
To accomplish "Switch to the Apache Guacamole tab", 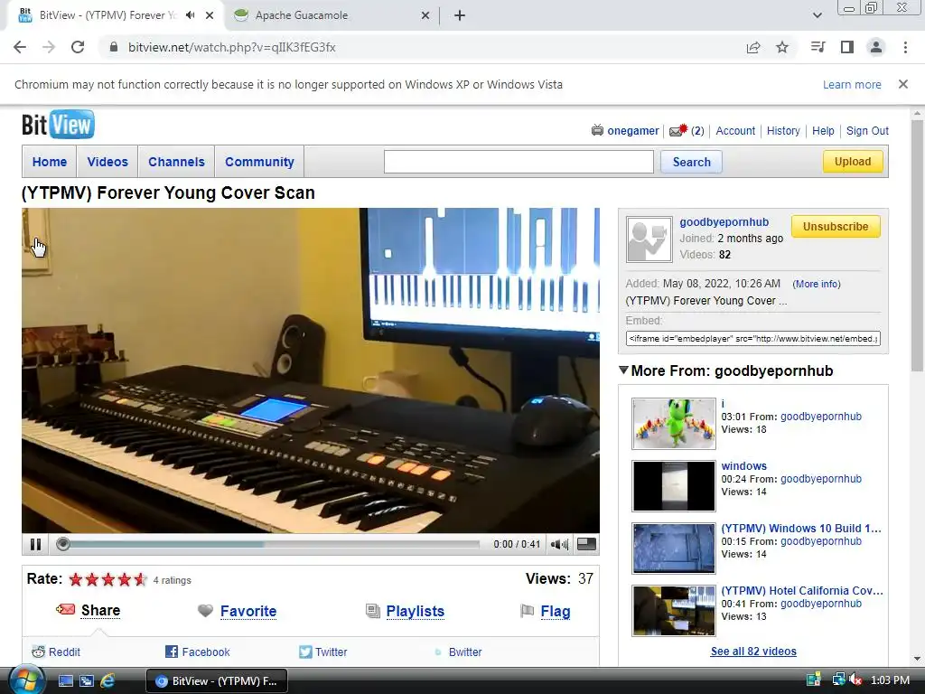I will coord(332,15).
